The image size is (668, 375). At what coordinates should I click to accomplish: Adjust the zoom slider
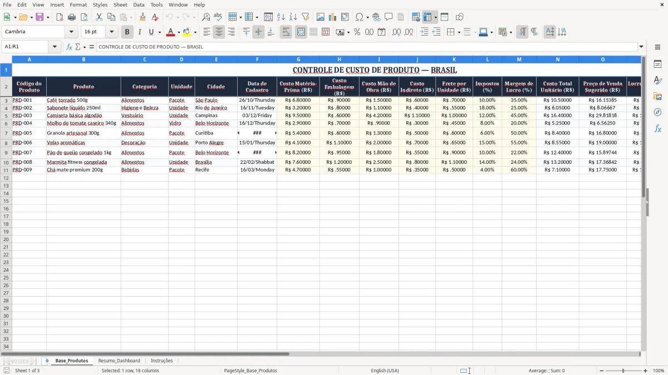[623, 371]
